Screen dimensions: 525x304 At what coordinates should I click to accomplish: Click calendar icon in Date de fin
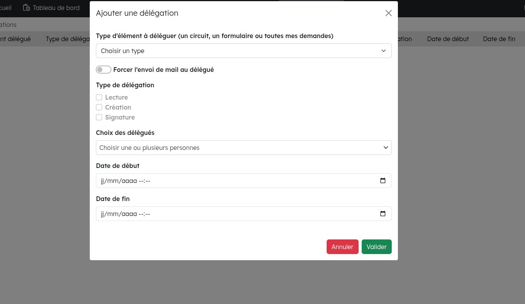pos(382,214)
